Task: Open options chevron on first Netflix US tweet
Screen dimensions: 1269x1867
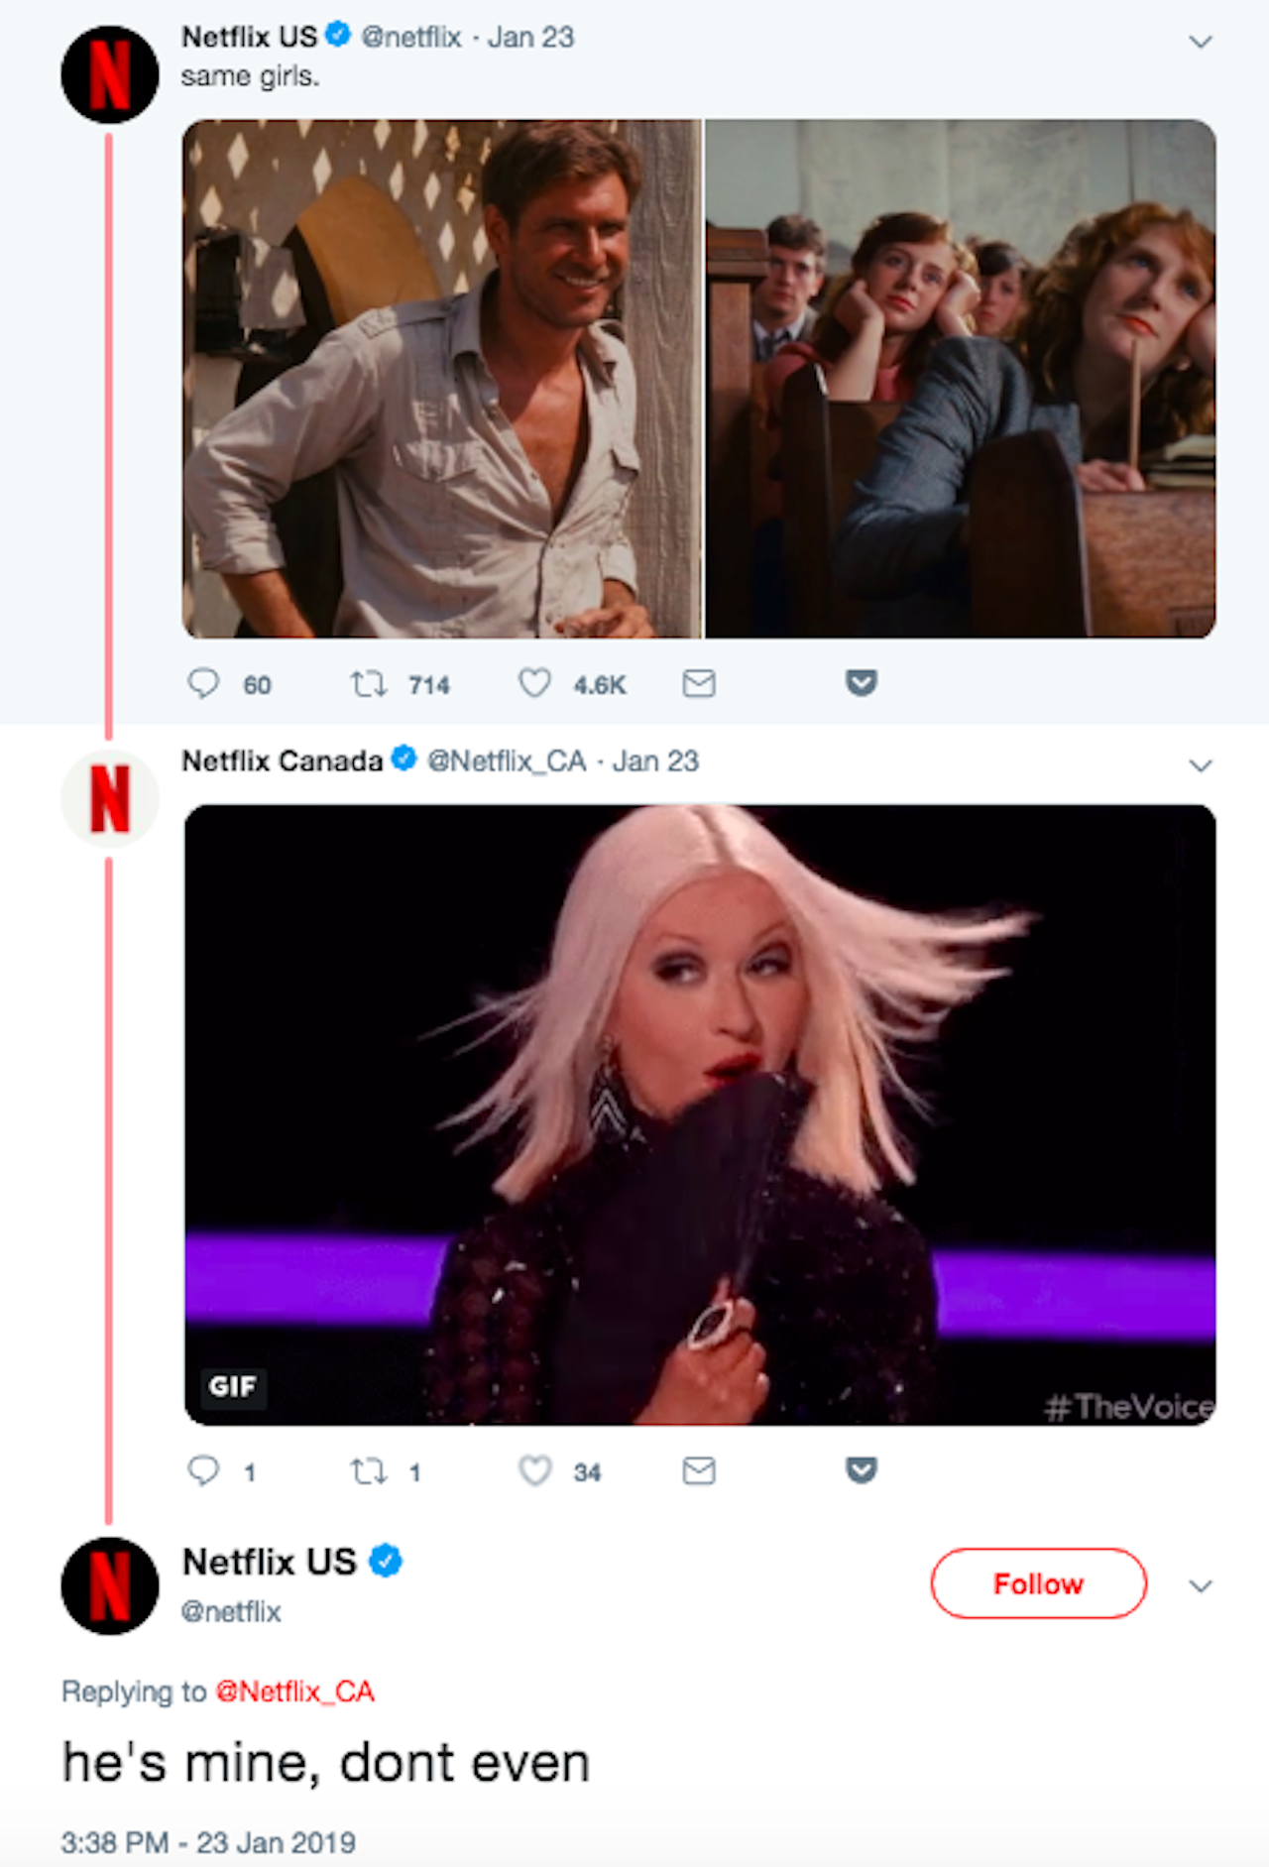Action: tap(1200, 42)
